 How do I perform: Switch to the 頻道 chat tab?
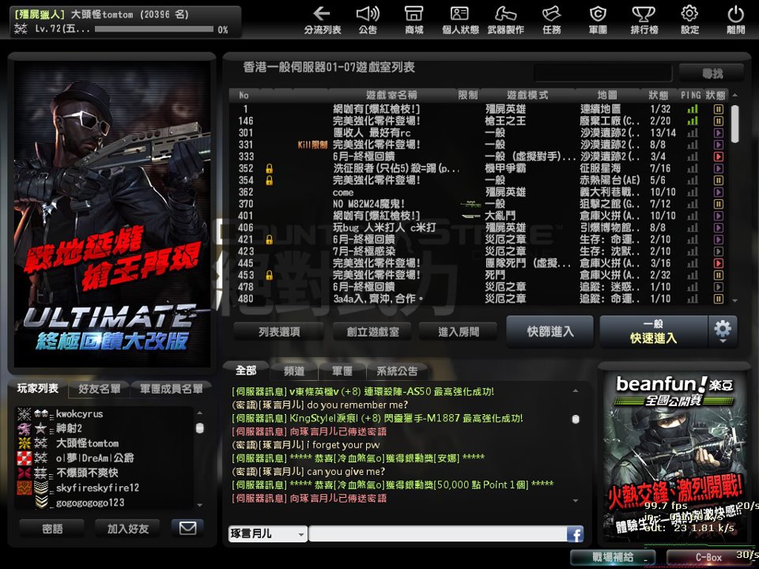coord(294,371)
